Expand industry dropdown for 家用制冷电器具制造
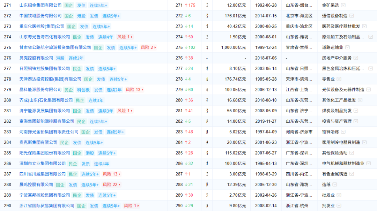This screenshot has width=377, height=211. pyautogui.click(x=364, y=143)
